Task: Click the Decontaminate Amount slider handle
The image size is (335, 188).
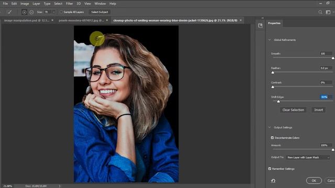Action: tap(333, 150)
